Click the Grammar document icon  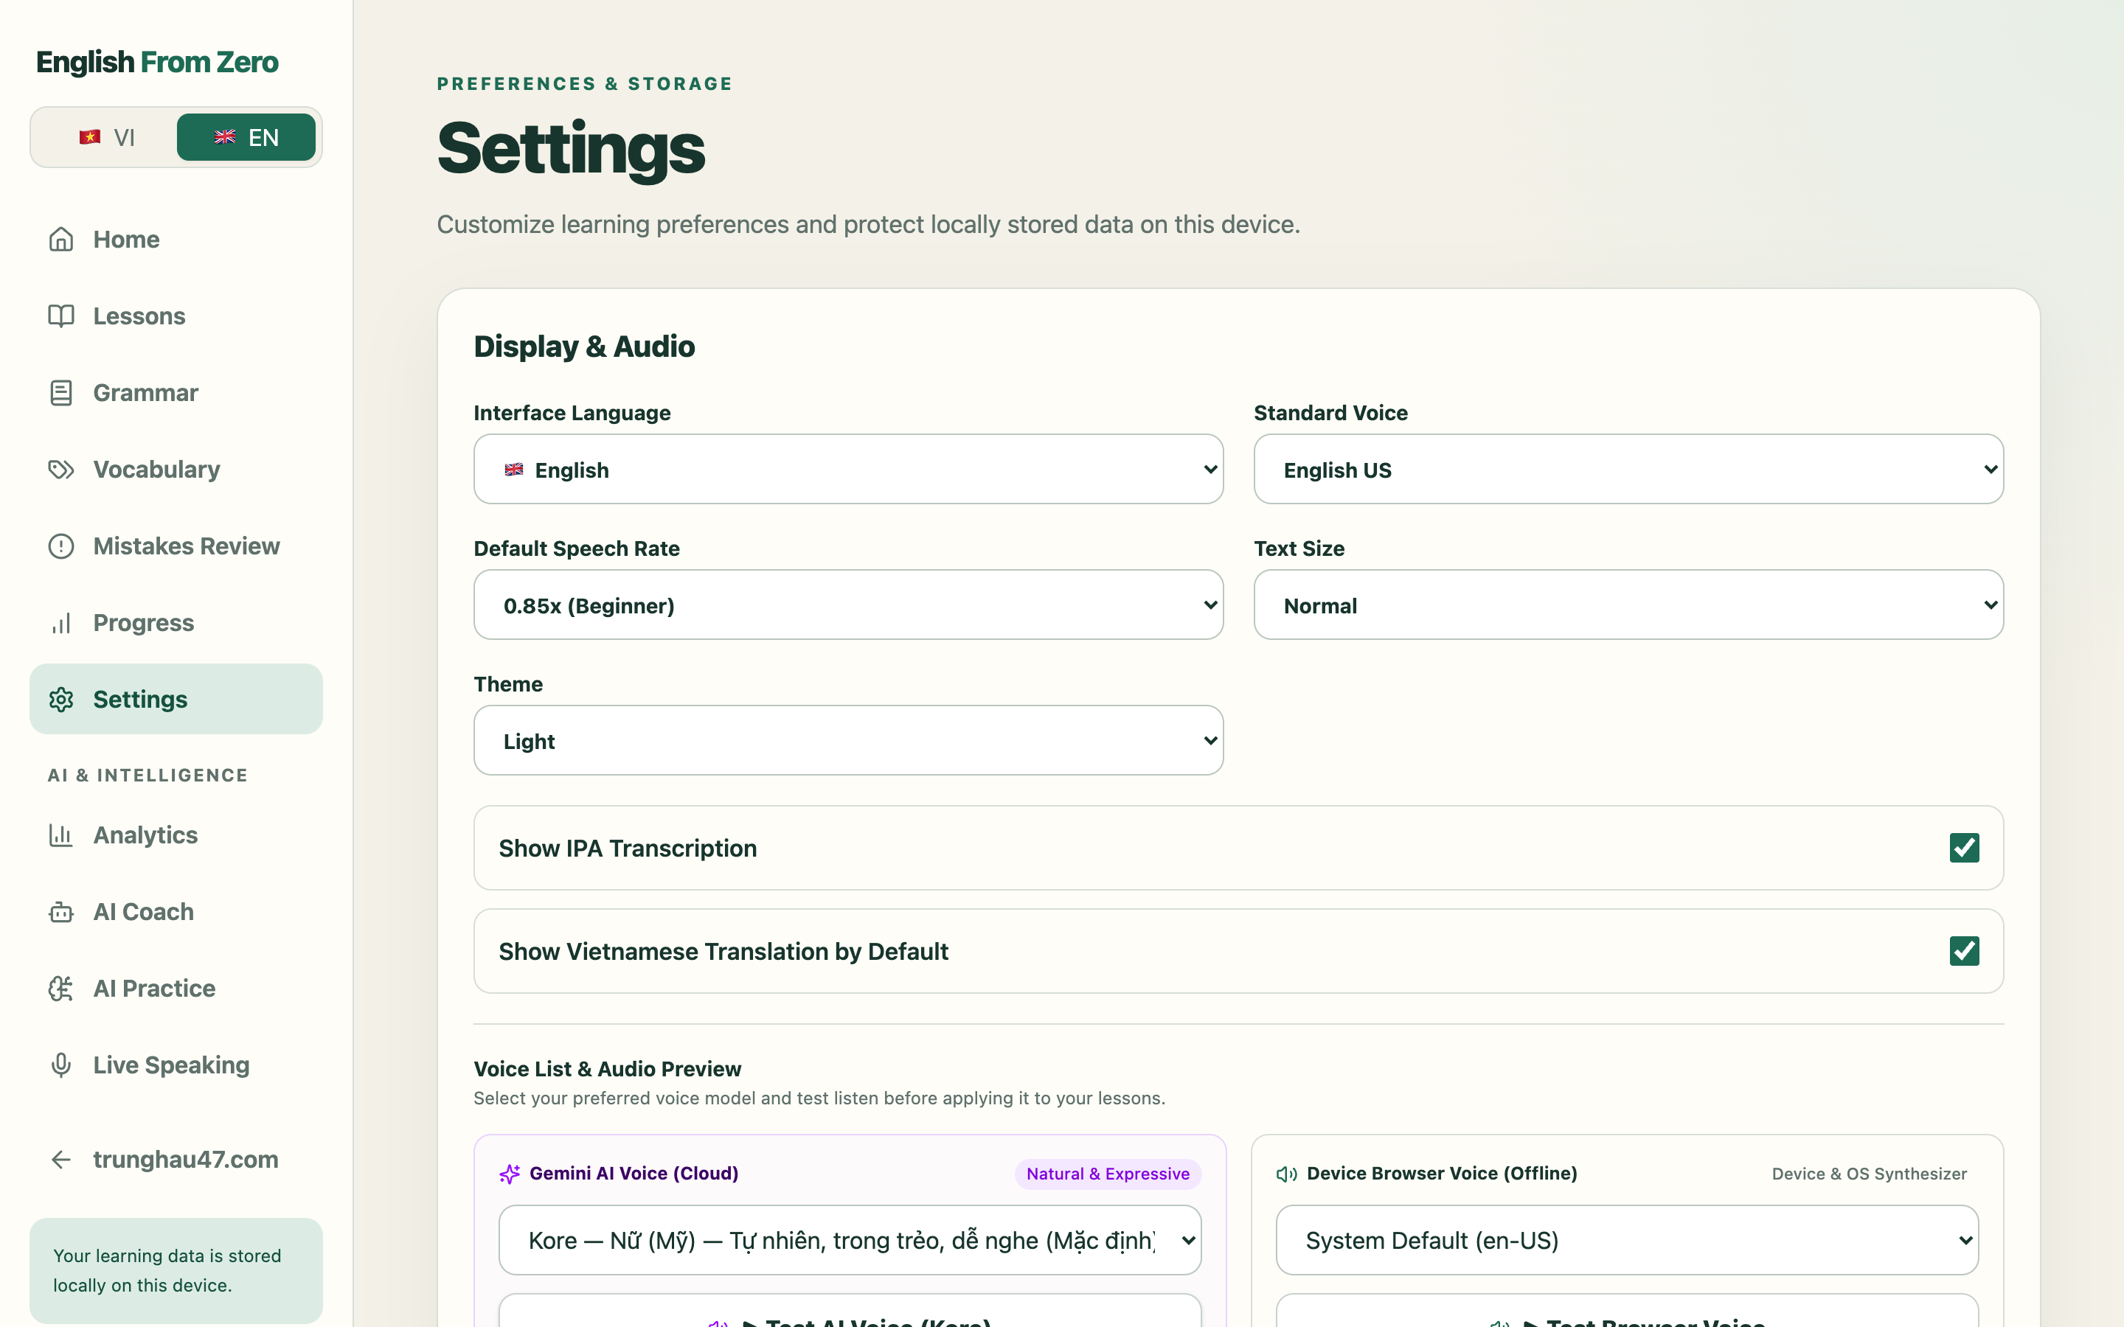pyautogui.click(x=60, y=392)
